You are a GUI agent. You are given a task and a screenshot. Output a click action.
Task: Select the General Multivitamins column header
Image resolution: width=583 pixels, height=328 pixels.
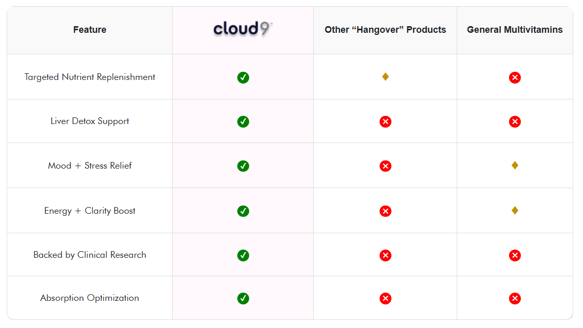coord(515,30)
